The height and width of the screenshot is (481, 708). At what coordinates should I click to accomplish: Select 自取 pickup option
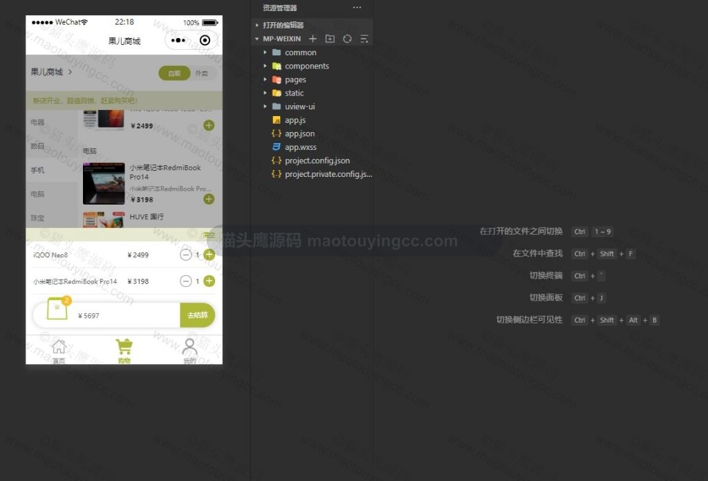click(174, 73)
